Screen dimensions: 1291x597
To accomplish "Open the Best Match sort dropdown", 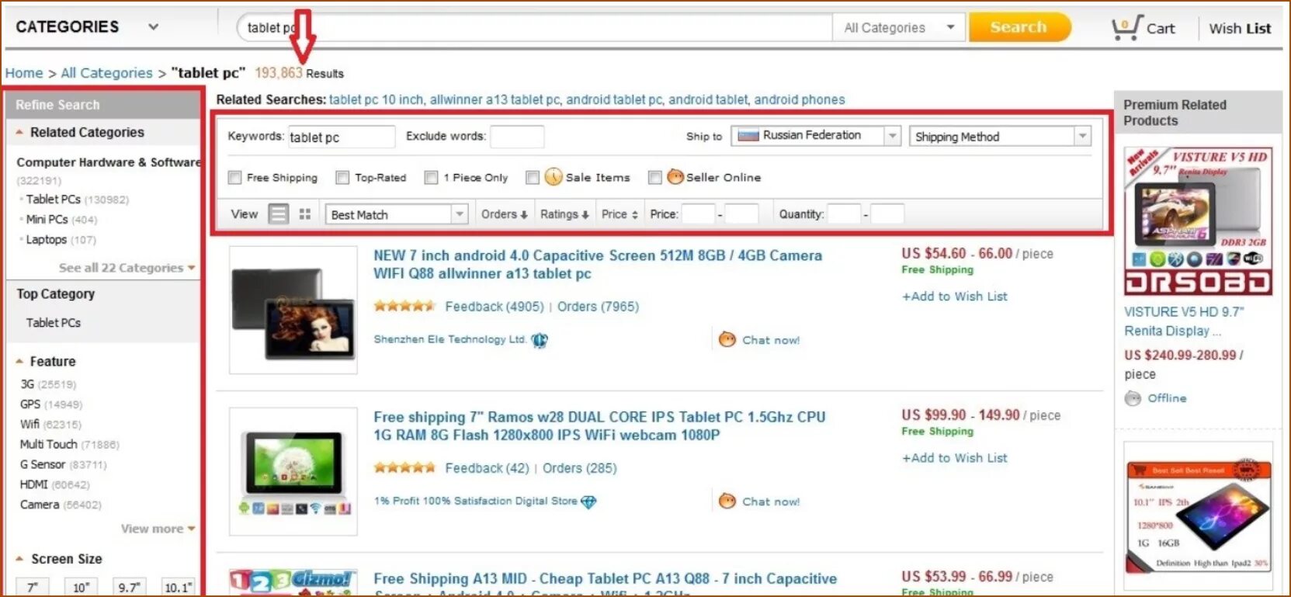I will 396,214.
